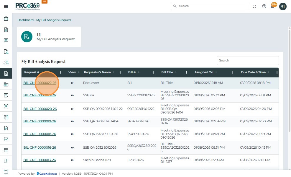
Task: Click the Dashboard breadcrumb link
Action: coord(25,20)
